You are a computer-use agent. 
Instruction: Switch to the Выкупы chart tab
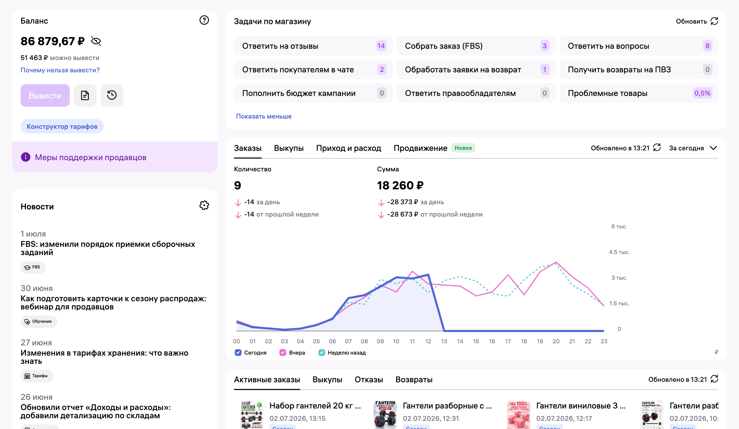(x=289, y=148)
